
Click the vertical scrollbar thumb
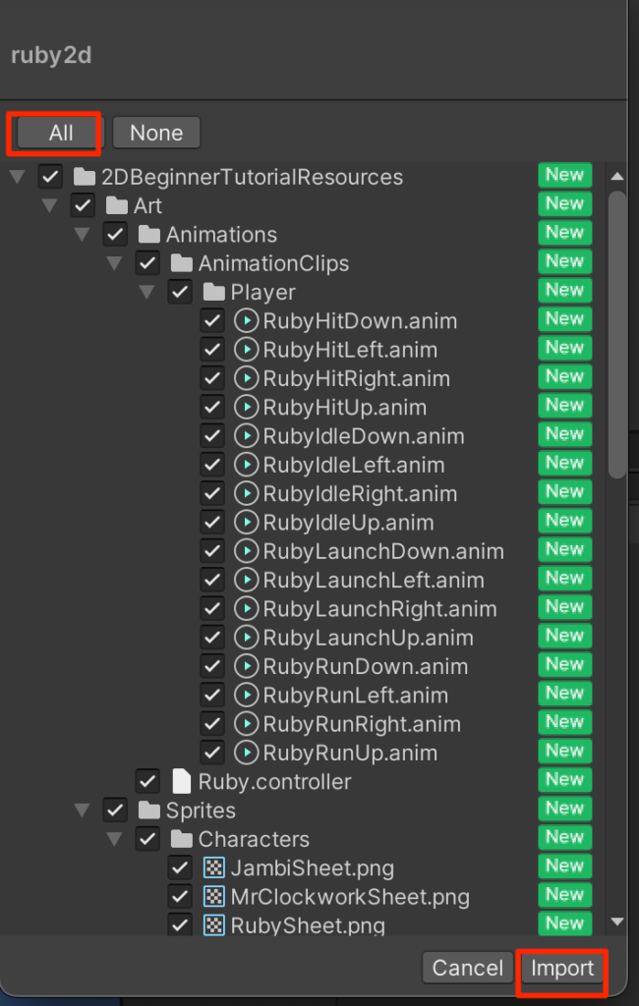617,335
